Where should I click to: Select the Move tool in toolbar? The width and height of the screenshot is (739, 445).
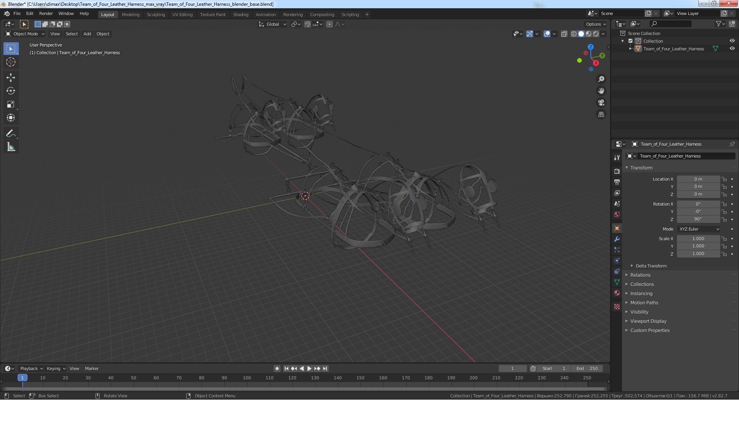[x=11, y=78]
